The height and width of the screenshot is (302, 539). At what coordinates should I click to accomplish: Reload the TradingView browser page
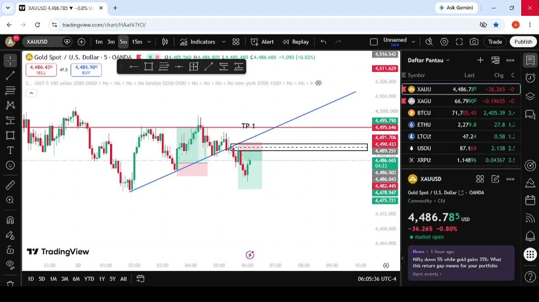(x=37, y=25)
